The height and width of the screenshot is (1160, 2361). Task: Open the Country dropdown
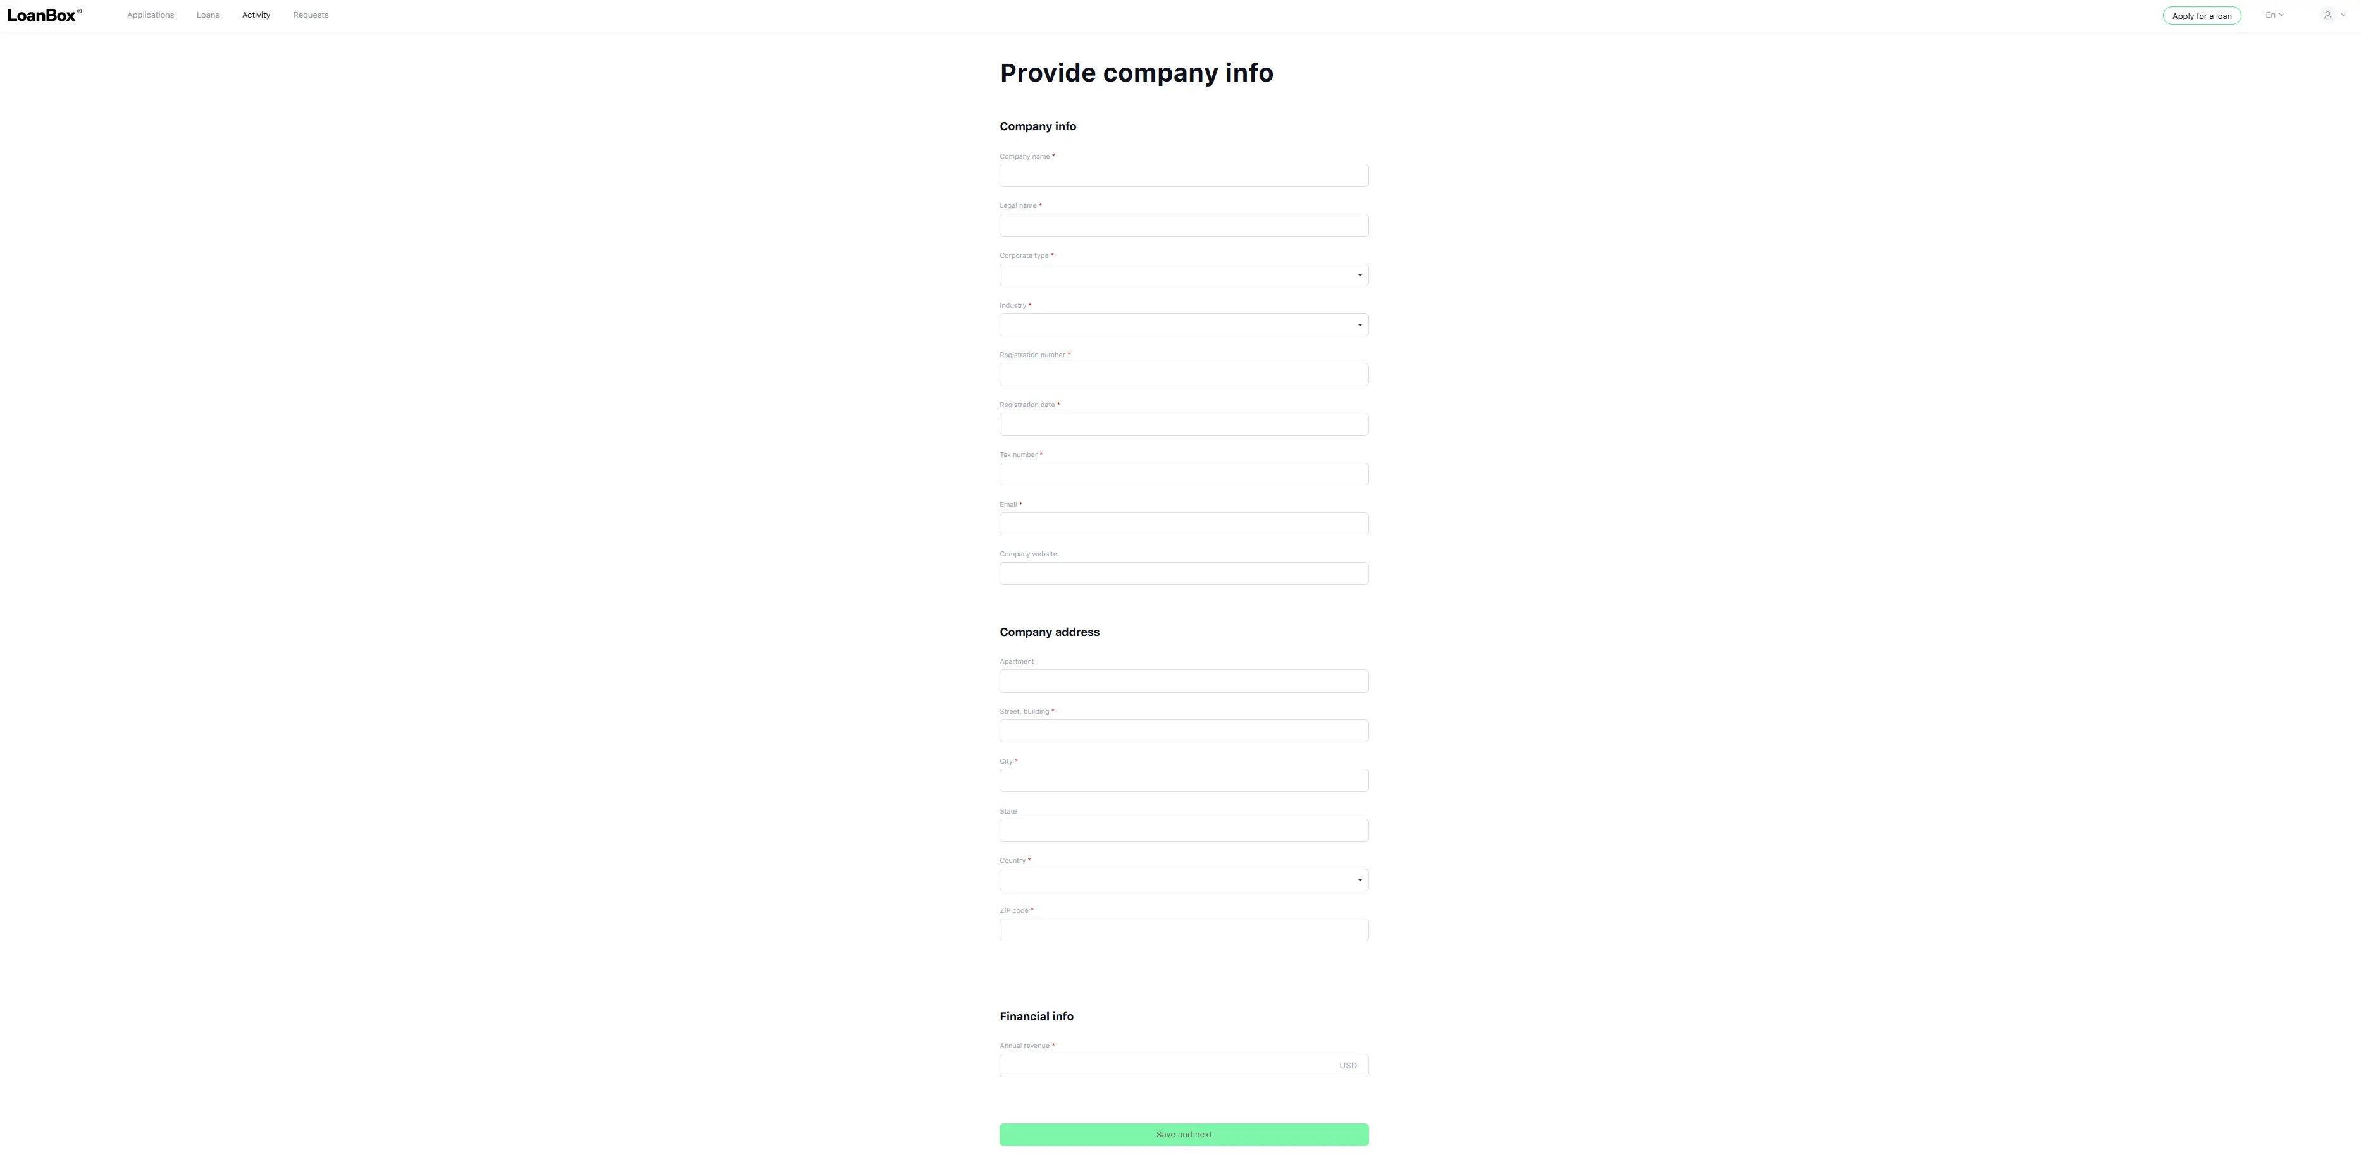click(1183, 880)
